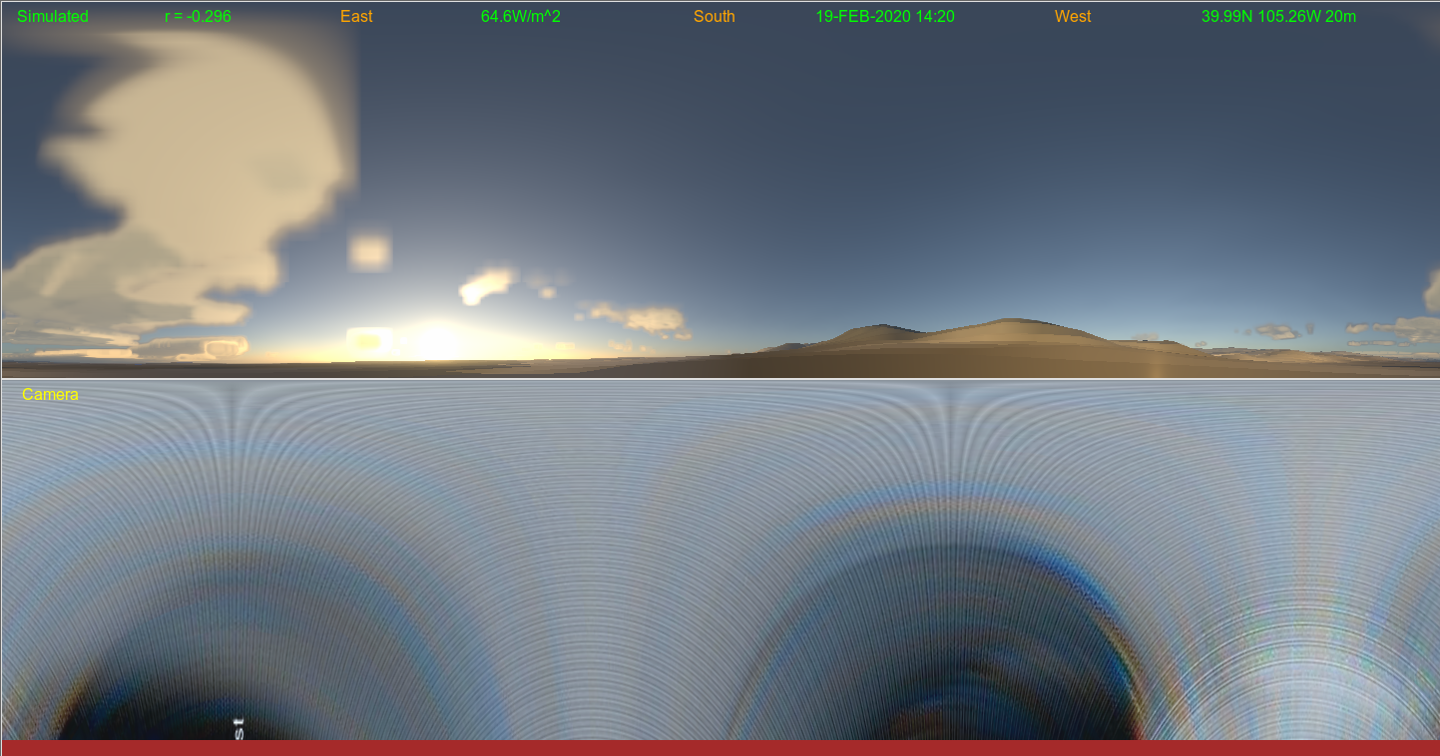The height and width of the screenshot is (756, 1440).
Task: Click the small square cloud above sun
Action: pos(369,252)
